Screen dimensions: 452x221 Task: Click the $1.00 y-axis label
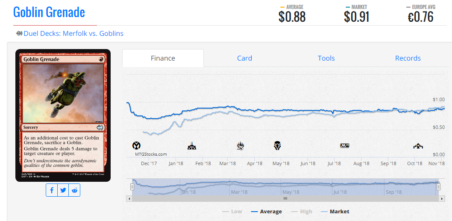439,99
